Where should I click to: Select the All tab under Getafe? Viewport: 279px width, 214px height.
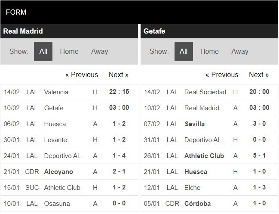pyautogui.click(x=184, y=52)
